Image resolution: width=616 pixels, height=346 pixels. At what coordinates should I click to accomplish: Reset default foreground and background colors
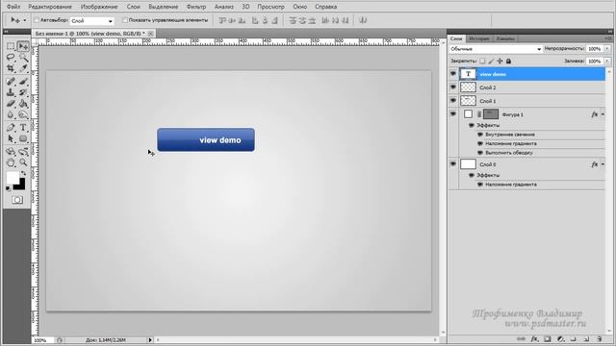coord(8,188)
